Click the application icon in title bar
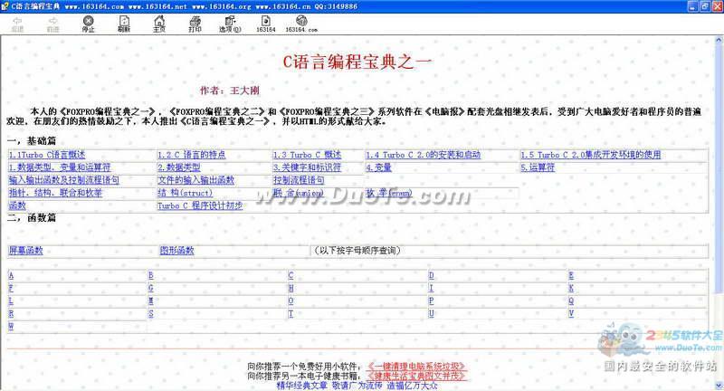Image resolution: width=724 pixels, height=391 pixels. click(x=5, y=6)
